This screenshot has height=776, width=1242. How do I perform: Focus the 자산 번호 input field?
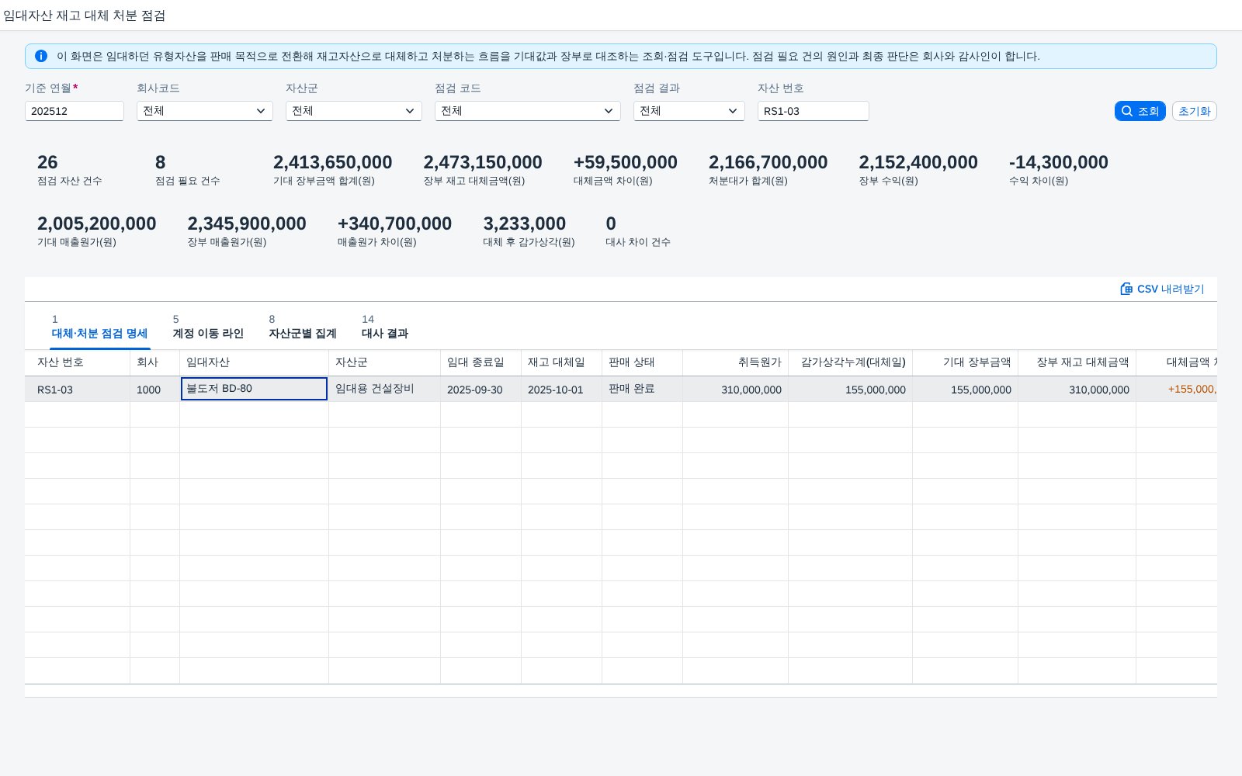pos(814,111)
